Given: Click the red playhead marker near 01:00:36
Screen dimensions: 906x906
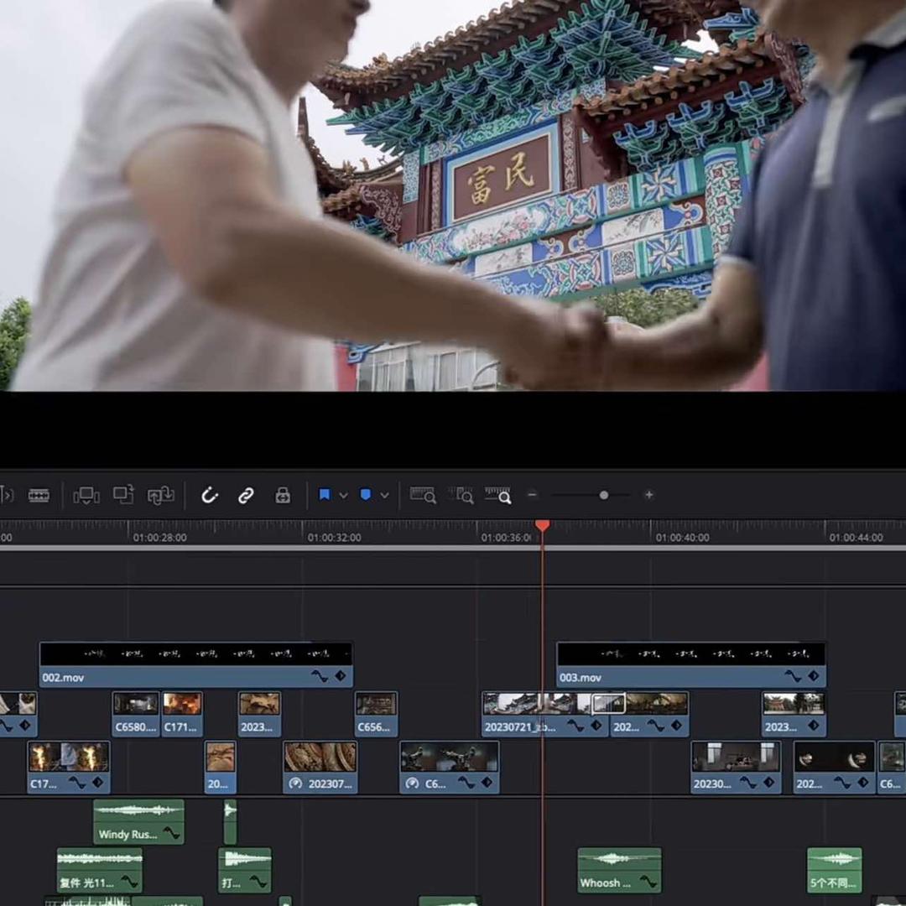Looking at the screenshot, I should (x=541, y=526).
